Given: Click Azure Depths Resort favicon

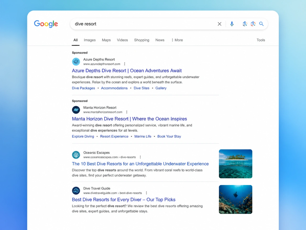Looking at the screenshot, I should pyautogui.click(x=76, y=61).
